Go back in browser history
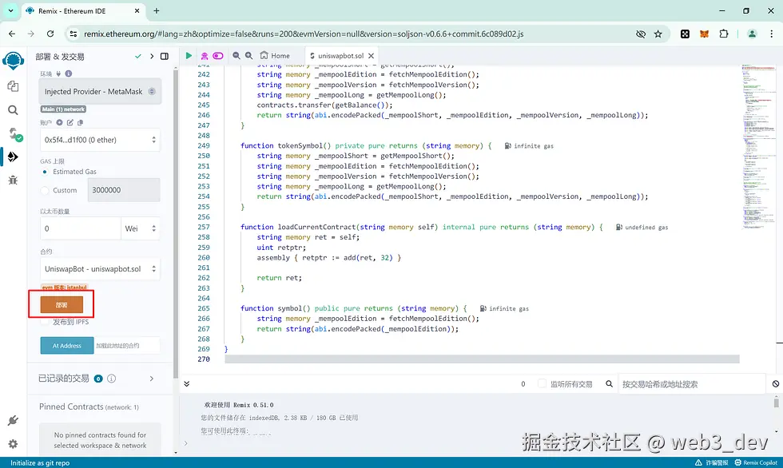The height and width of the screenshot is (468, 783). tap(12, 34)
